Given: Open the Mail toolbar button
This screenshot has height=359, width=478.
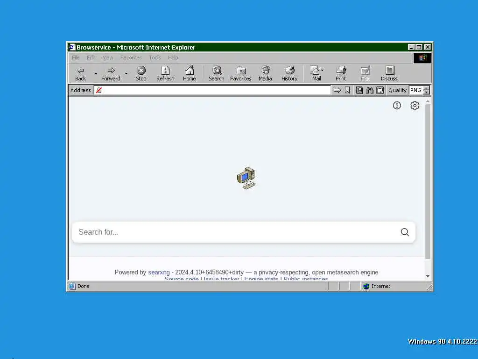Looking at the screenshot, I should pos(316,73).
